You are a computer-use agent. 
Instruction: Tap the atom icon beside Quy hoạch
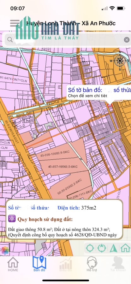tap(12, 219)
